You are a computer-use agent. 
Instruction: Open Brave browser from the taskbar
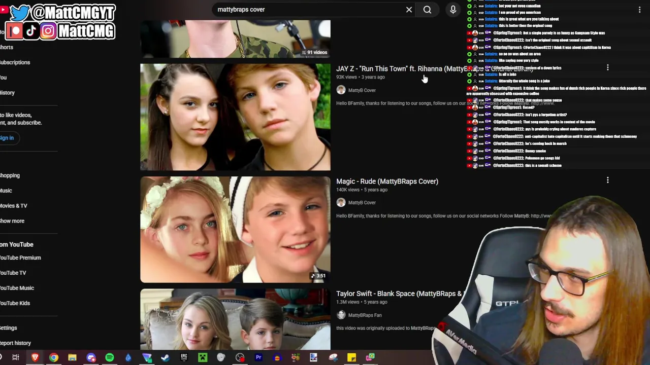pyautogui.click(x=35, y=357)
